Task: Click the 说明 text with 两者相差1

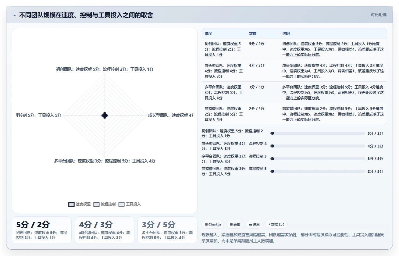Action: [333, 71]
